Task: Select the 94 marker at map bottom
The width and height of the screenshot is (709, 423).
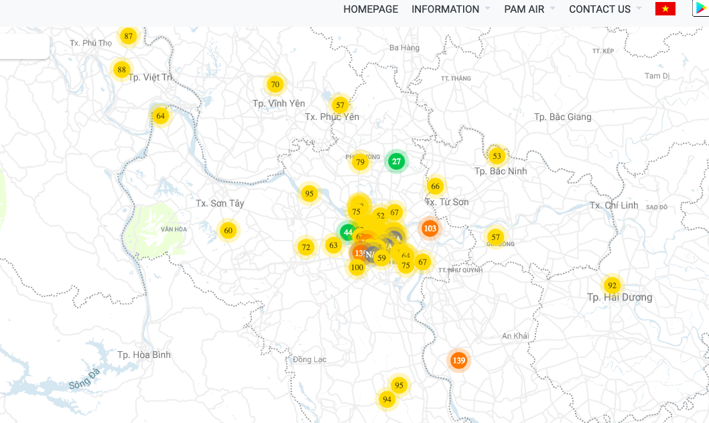Action: [387, 400]
